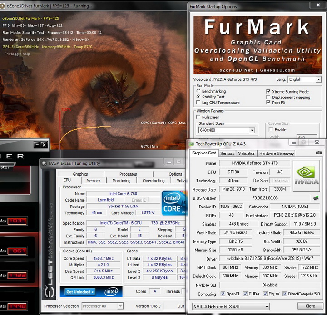The image size is (327, 315).
Task: Click the BIOS save chip icon in GPU-Z
Action: click(316, 198)
